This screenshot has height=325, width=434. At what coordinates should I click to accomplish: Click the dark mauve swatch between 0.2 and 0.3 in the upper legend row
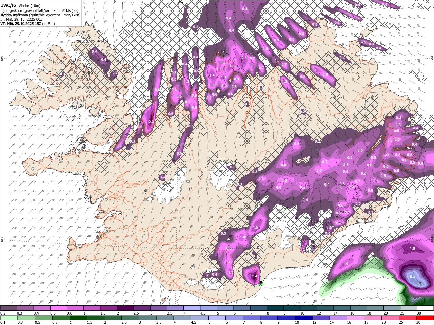8,308
